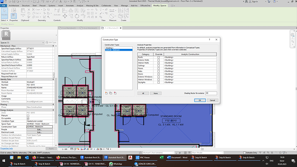
Task: Click the Construction Type value field in Properties
Action: point(40,127)
